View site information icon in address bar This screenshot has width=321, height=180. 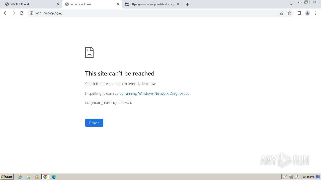click(32, 13)
